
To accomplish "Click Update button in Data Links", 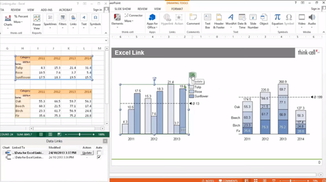I will click(x=87, y=153).
